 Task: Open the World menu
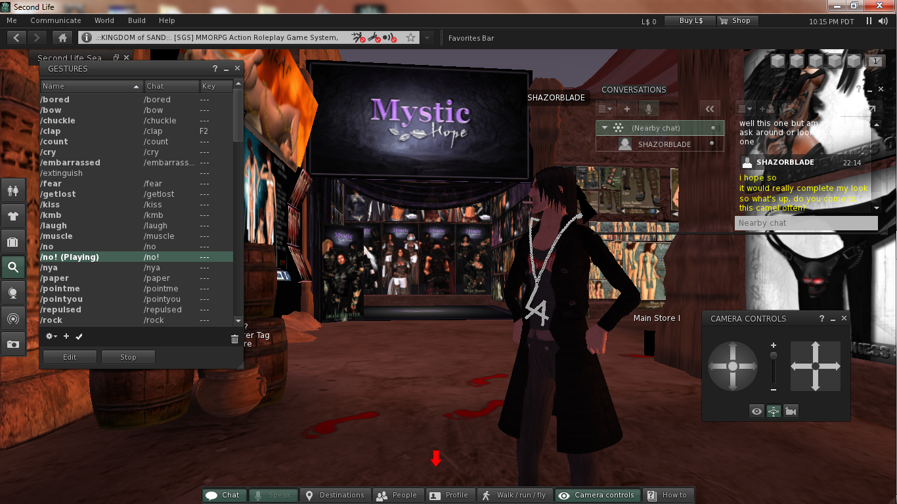pyautogui.click(x=104, y=21)
